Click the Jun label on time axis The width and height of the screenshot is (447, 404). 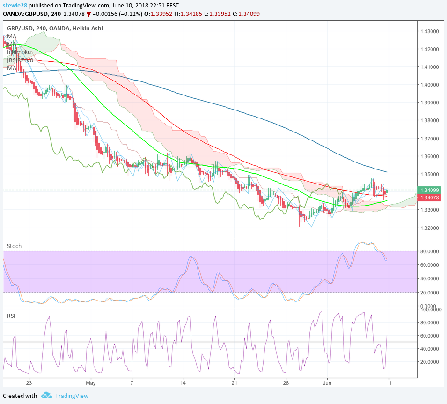pyautogui.click(x=327, y=383)
